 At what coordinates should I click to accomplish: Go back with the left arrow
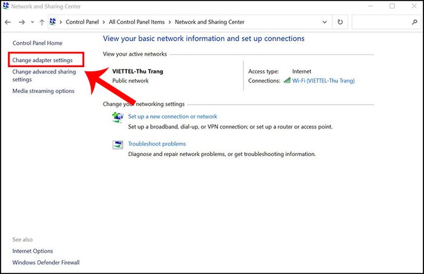coord(8,22)
